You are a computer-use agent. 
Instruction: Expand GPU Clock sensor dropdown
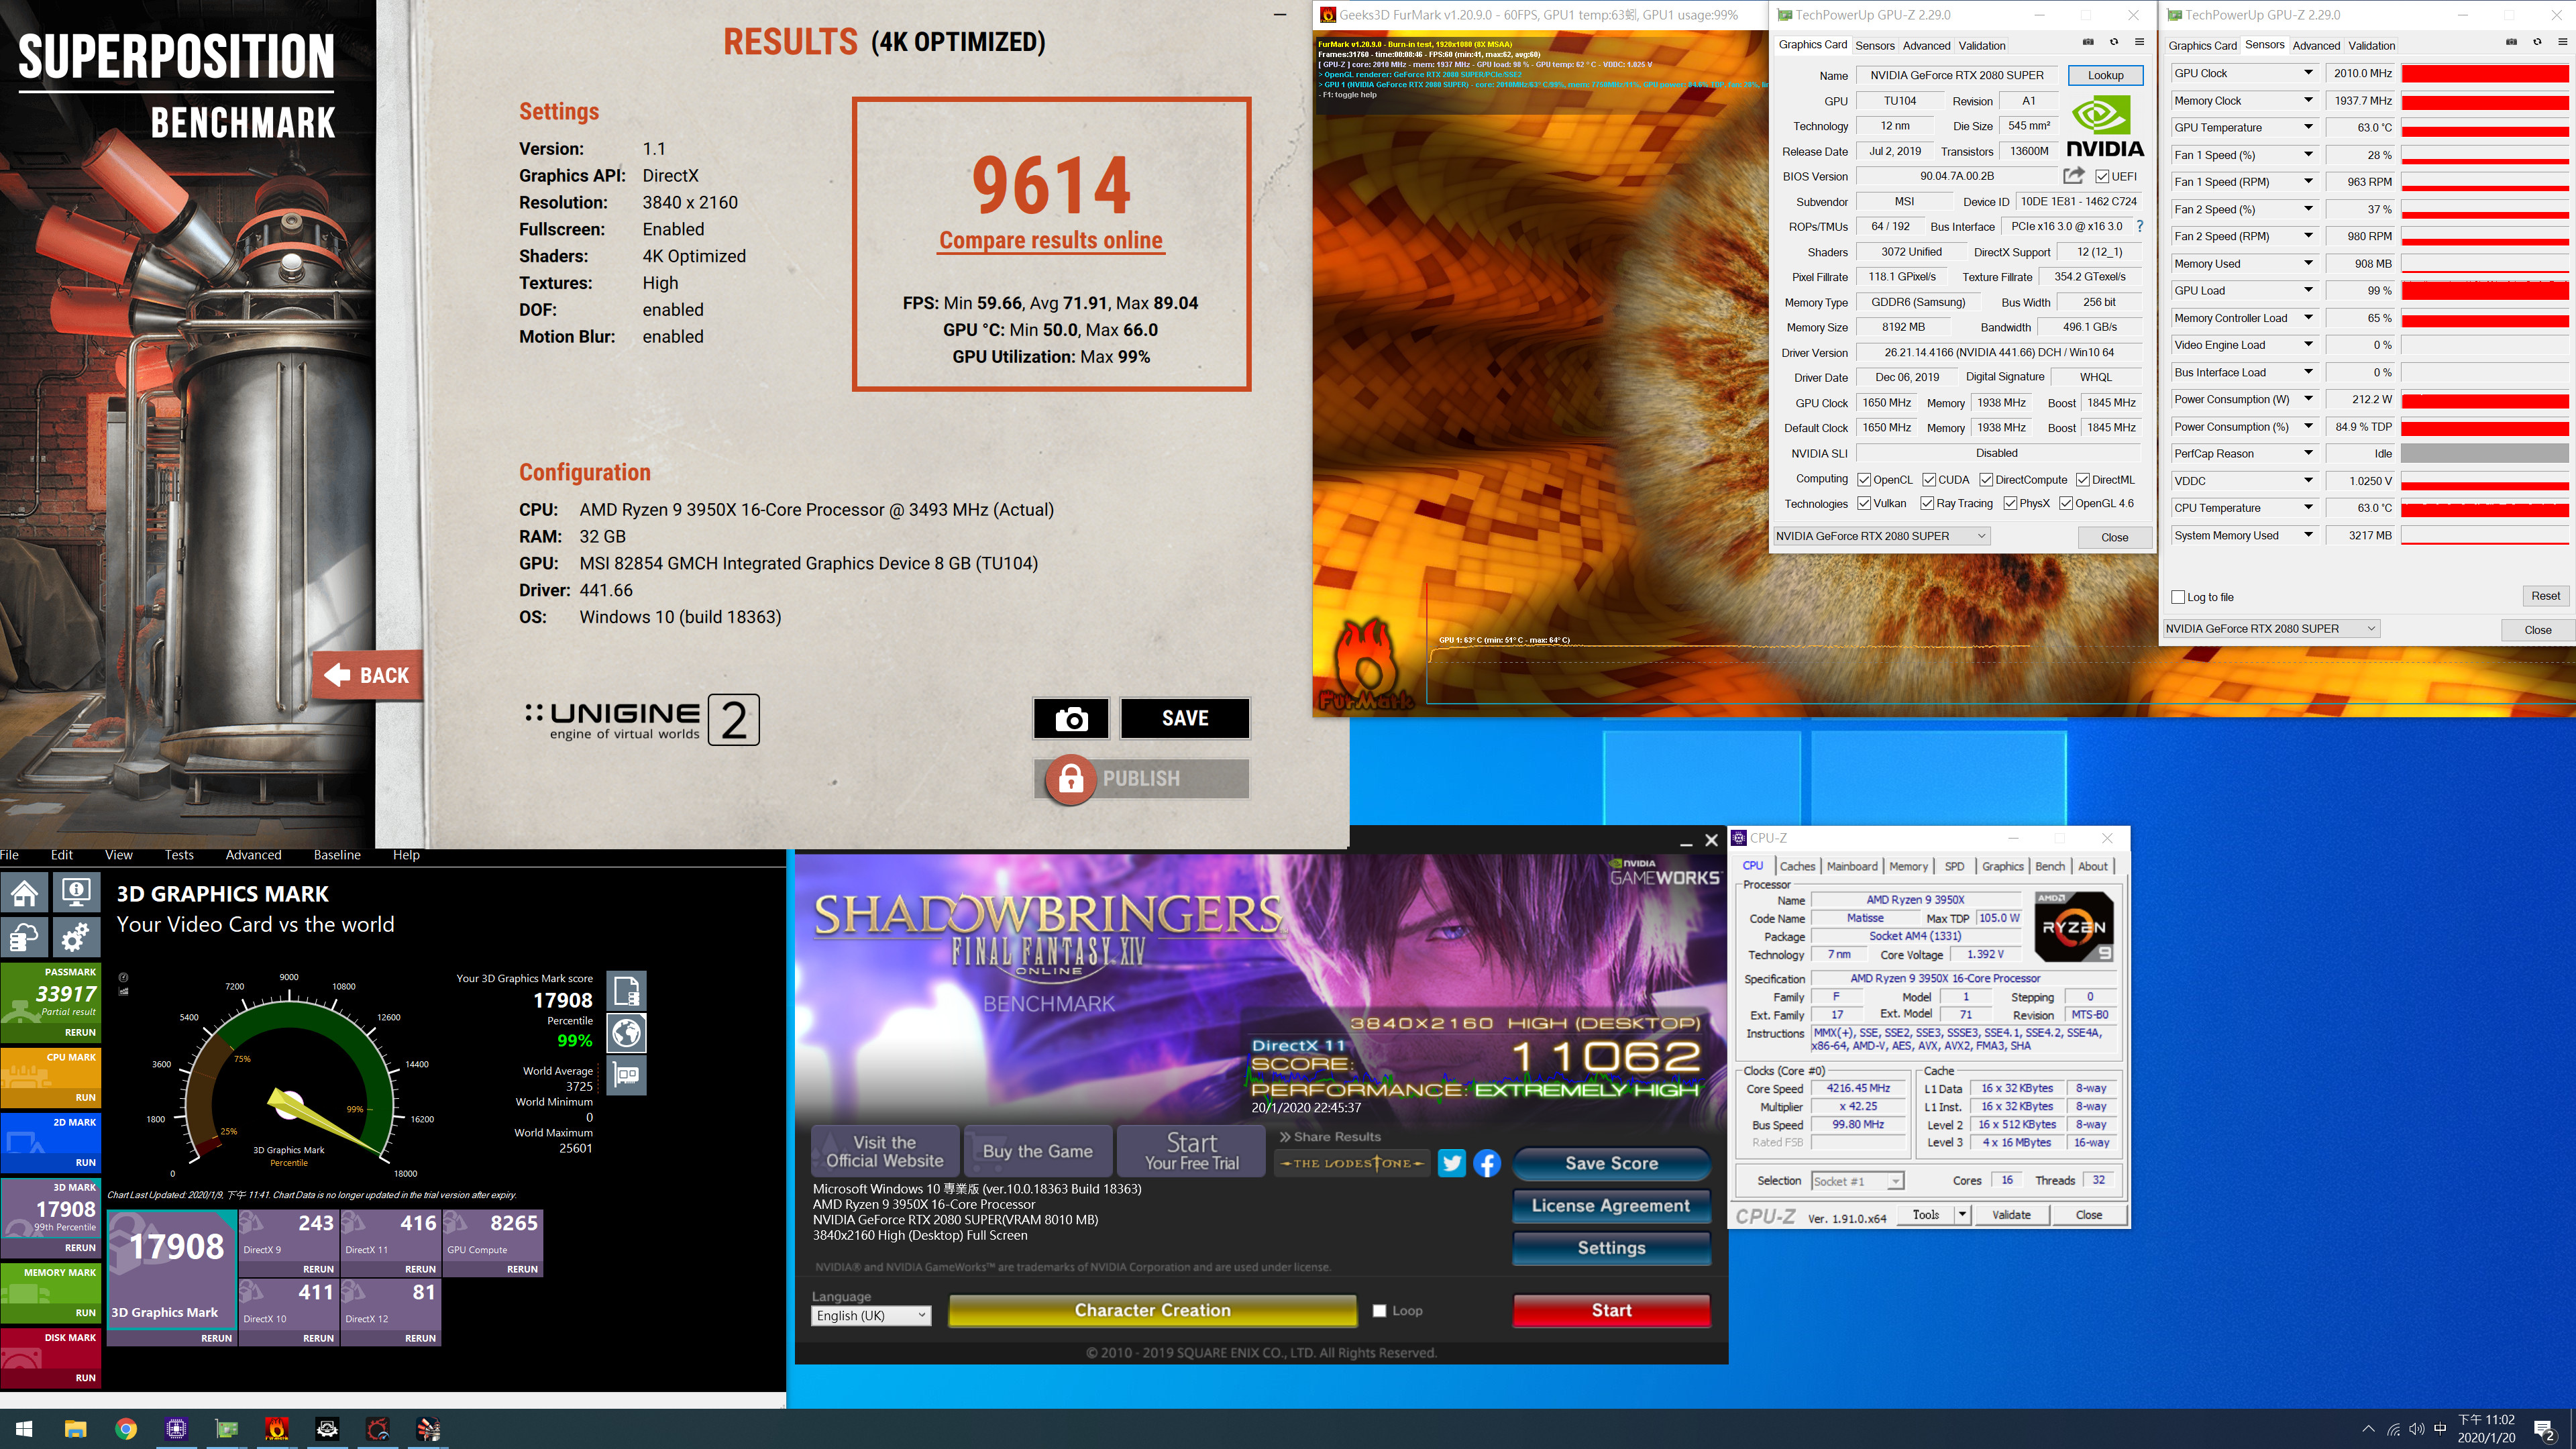[x=2309, y=73]
